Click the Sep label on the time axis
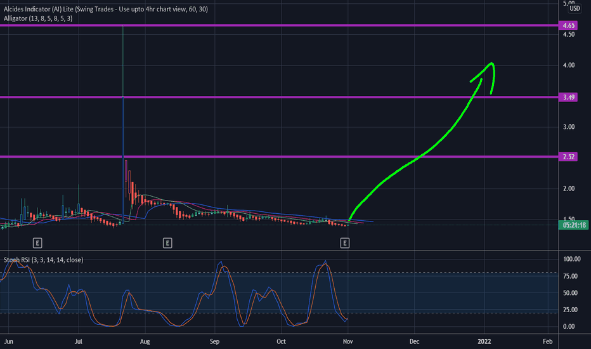Viewport: 591px width, 349px height. [x=214, y=341]
